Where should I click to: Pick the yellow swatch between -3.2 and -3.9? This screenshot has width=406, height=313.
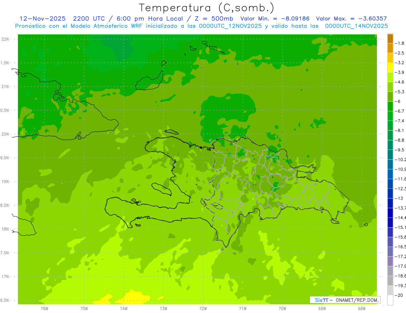click(390, 68)
